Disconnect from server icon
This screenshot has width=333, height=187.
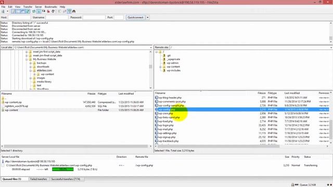pos(48,11)
